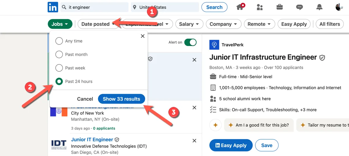The image size is (349, 156).
Task: Open the Notifications bell icon
Action: tap(319, 7)
